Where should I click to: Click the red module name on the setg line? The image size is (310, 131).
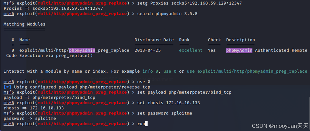pyautogui.click(x=82, y=3)
